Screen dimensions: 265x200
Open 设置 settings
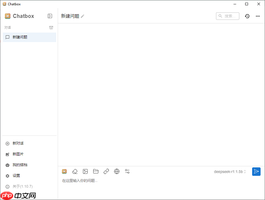16,176
